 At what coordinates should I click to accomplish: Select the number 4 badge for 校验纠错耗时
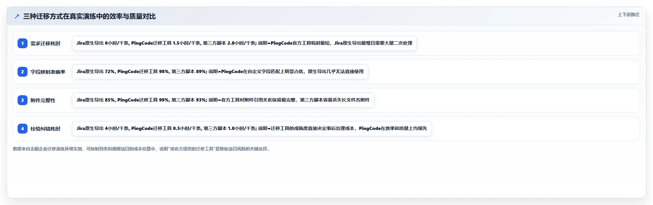23,129
